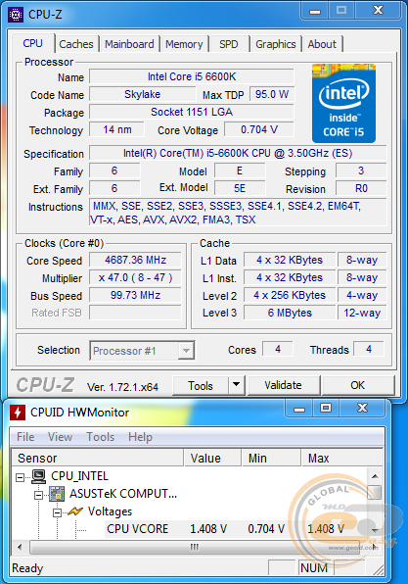Viewport: 408px width, 584px height.
Task: Click the Validate button
Action: 284,385
